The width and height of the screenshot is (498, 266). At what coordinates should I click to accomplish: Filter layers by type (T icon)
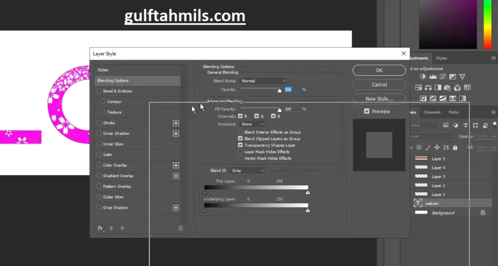pyautogui.click(x=465, y=125)
